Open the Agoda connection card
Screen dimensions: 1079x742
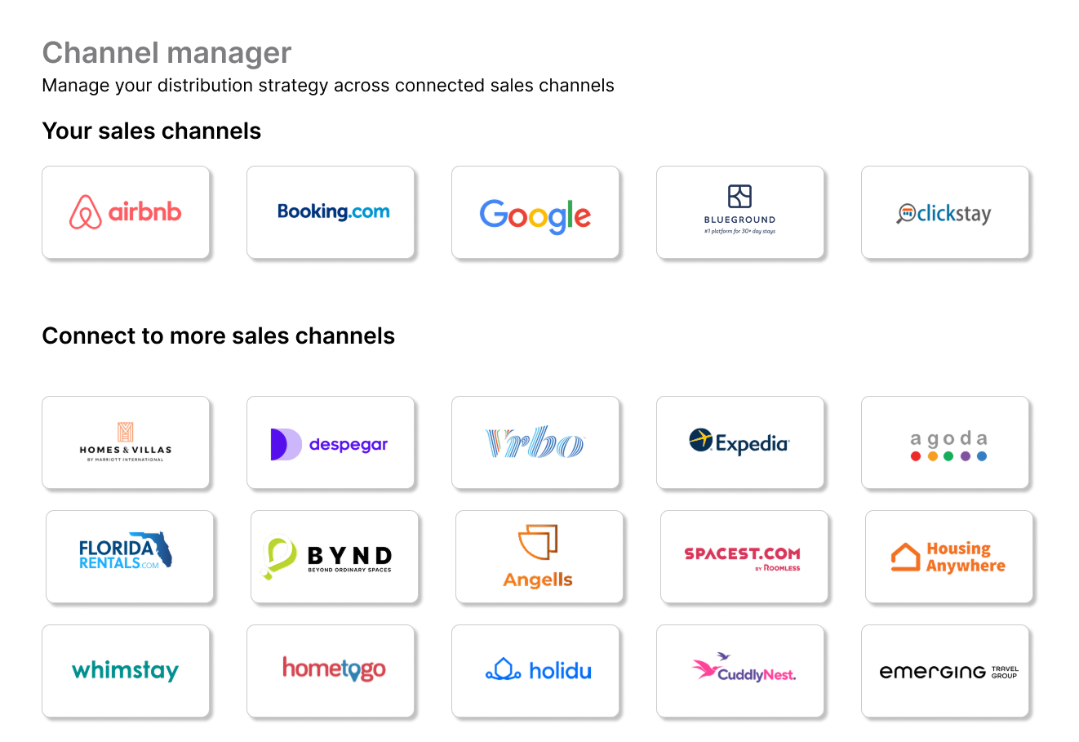944,442
